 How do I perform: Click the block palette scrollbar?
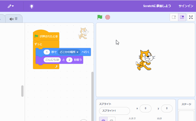22,91
